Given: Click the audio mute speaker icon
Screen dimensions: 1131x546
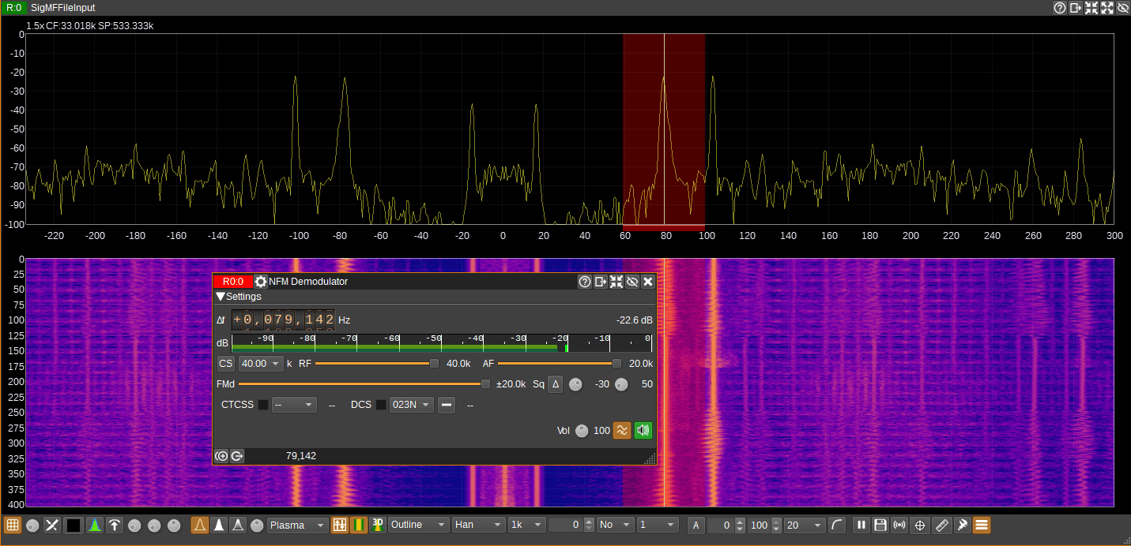Looking at the screenshot, I should click(x=643, y=431).
